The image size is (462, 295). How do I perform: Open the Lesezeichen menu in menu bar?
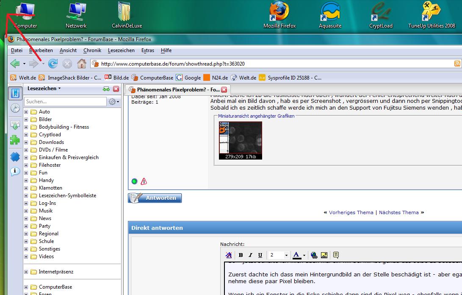point(121,50)
